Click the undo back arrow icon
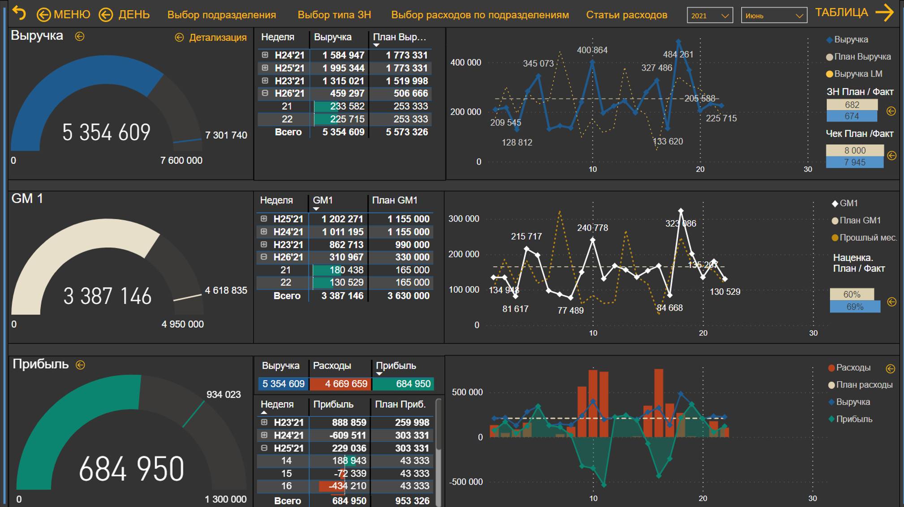This screenshot has width=904, height=507. pos(19,13)
